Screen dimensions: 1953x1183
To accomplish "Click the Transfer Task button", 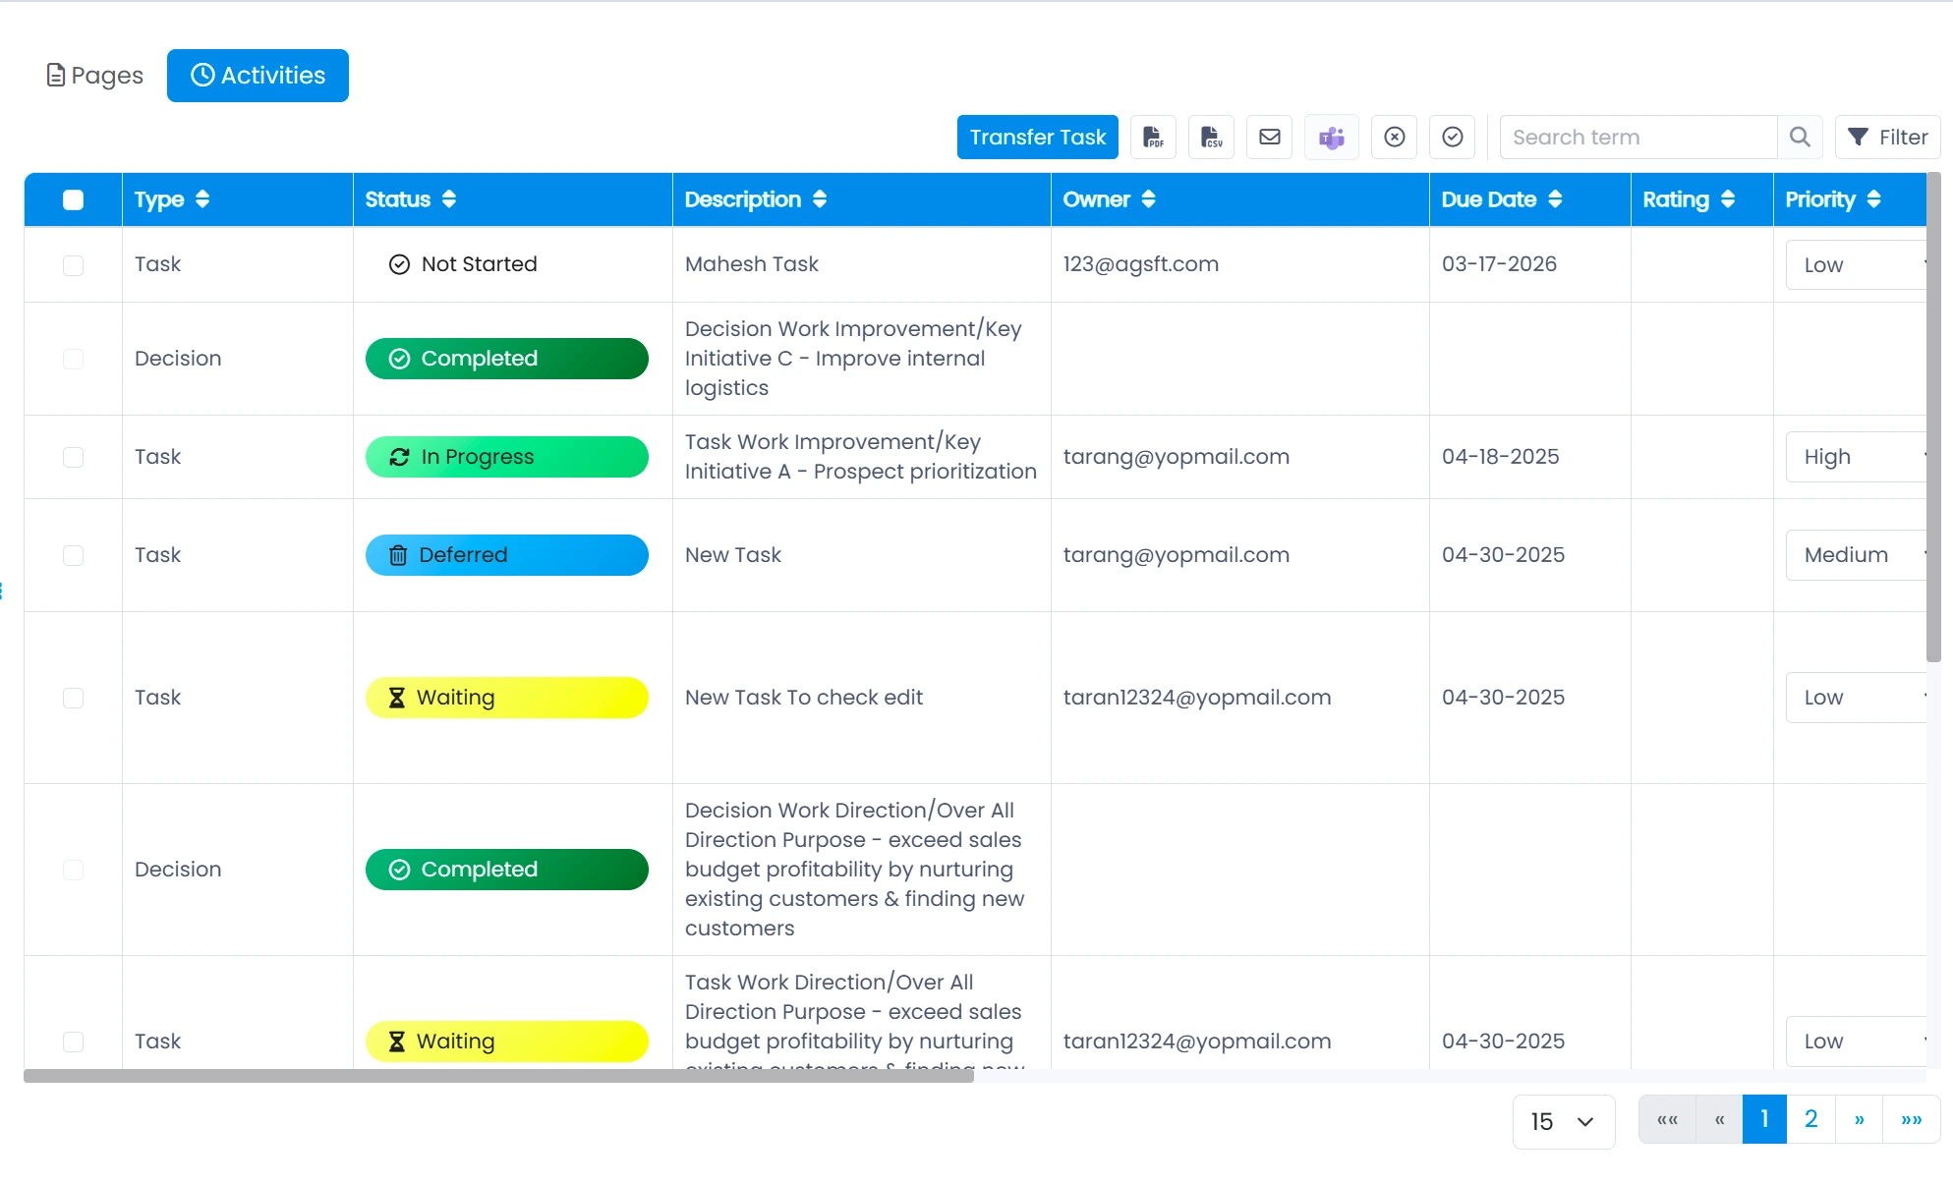I will (x=1037, y=137).
